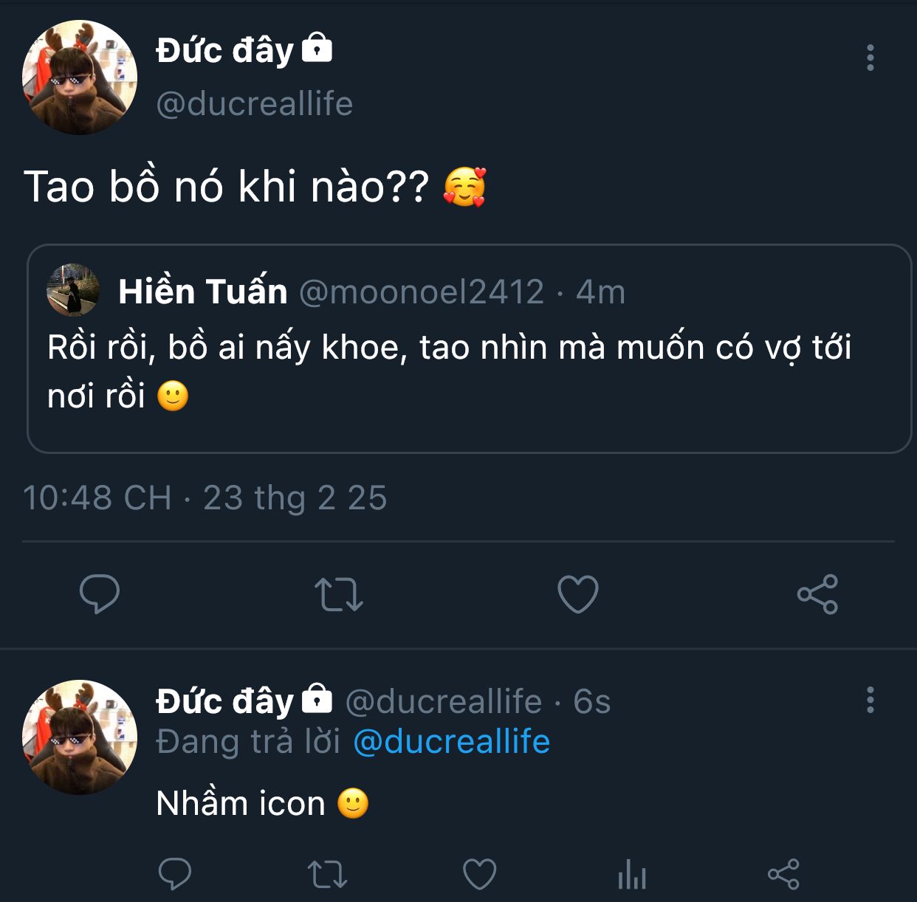
Task: Share the main tweet
Action: pyautogui.click(x=817, y=594)
